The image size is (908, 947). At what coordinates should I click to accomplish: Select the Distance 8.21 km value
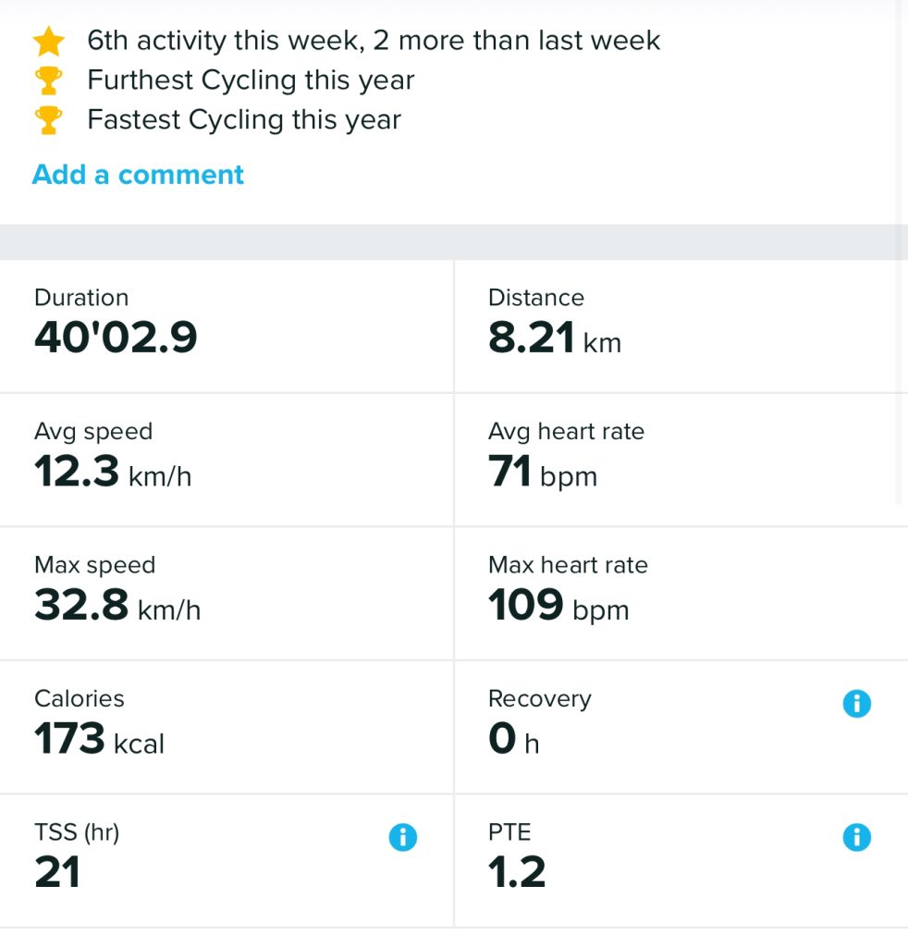click(x=554, y=339)
